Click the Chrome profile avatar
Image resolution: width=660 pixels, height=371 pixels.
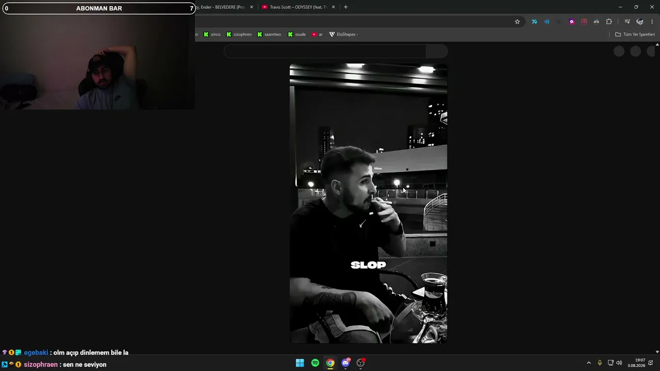pos(640,22)
